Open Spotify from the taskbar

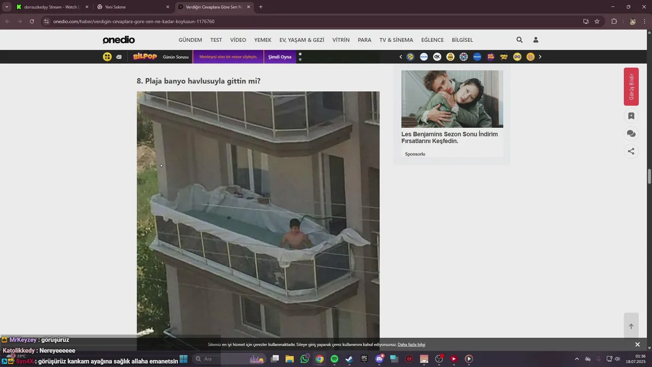pyautogui.click(x=334, y=359)
